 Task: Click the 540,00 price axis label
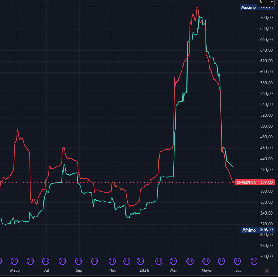pos(266,104)
